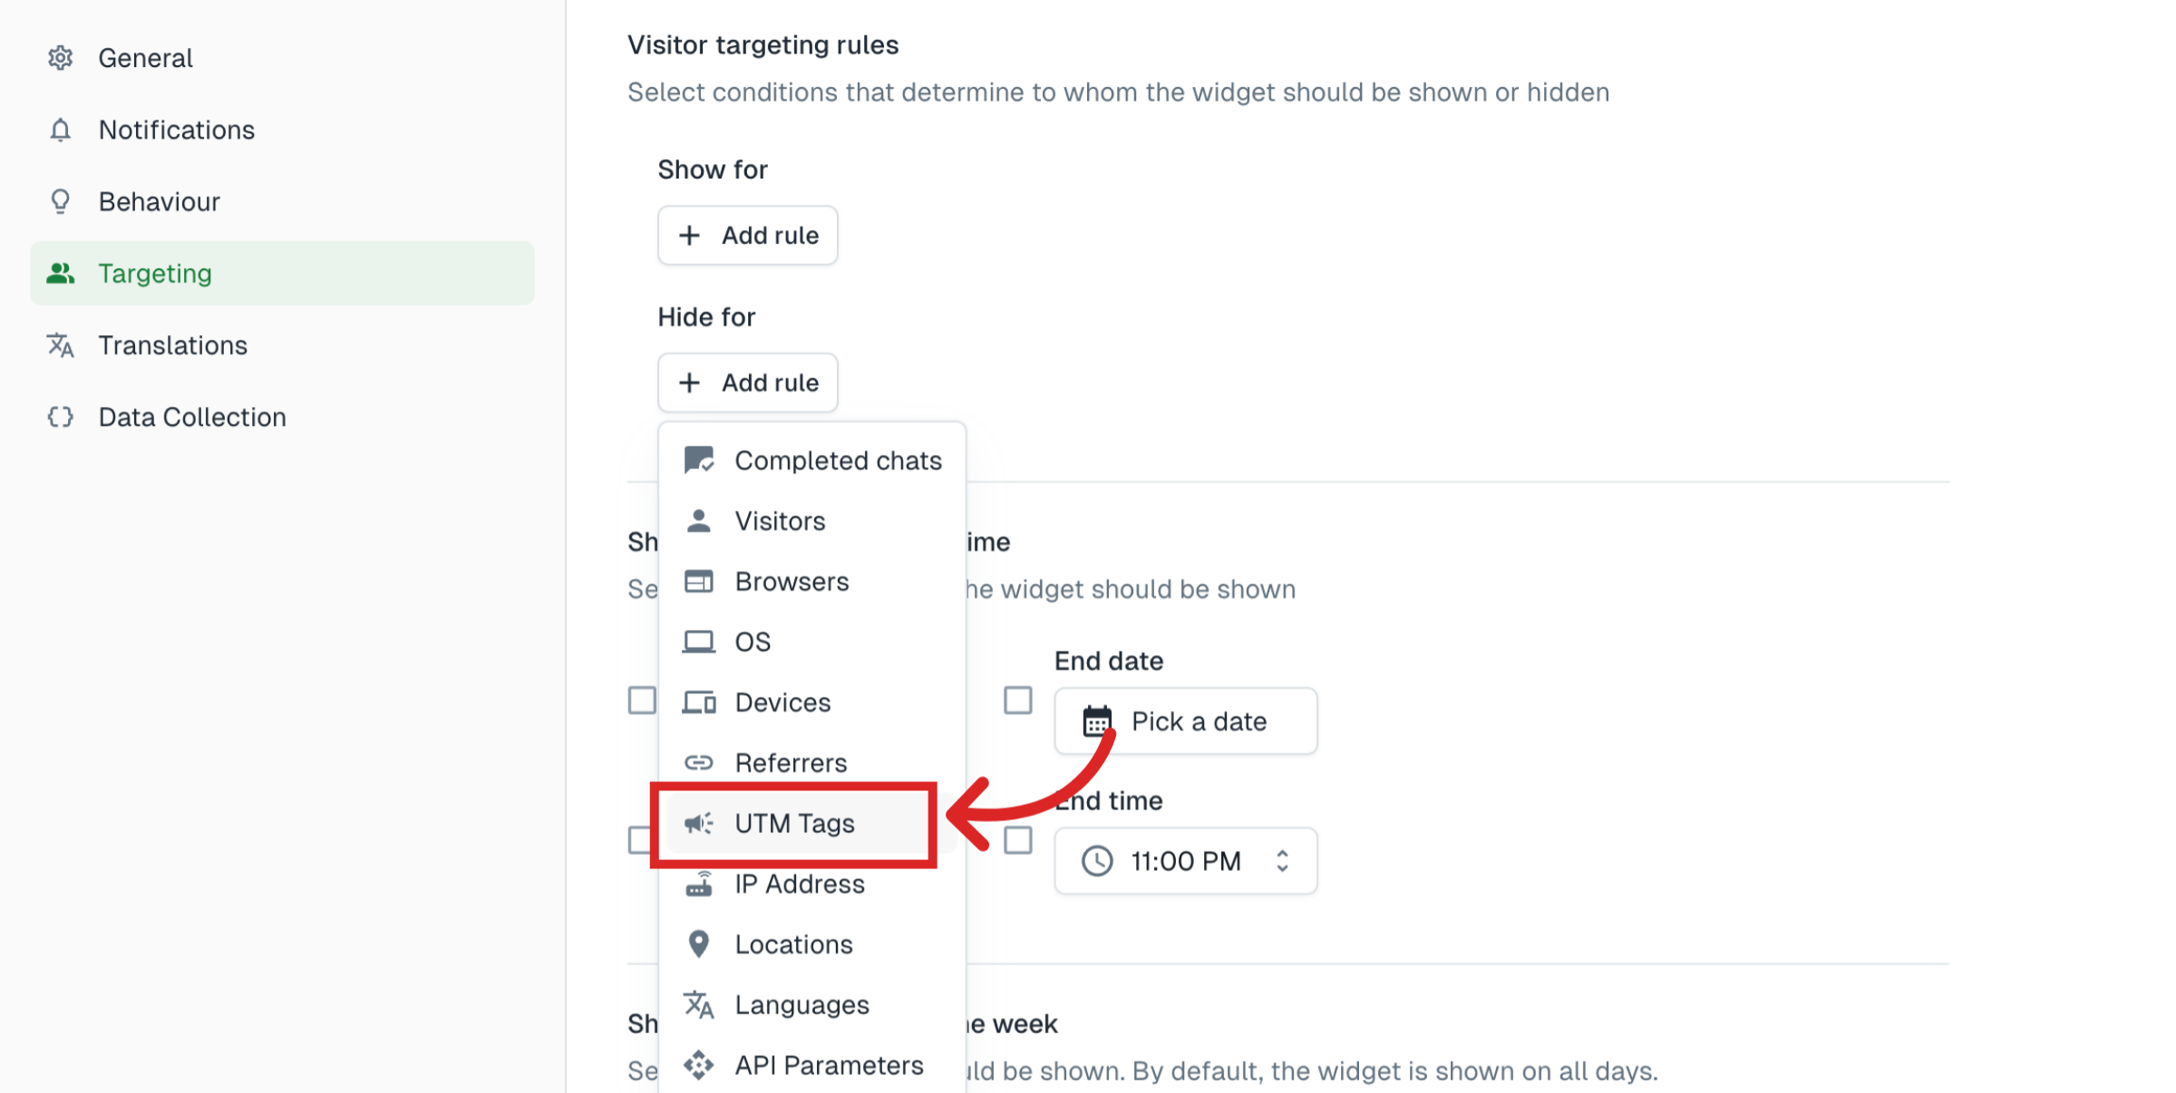Open the Pick a date calendar picker
The image size is (2176, 1093).
click(1185, 721)
